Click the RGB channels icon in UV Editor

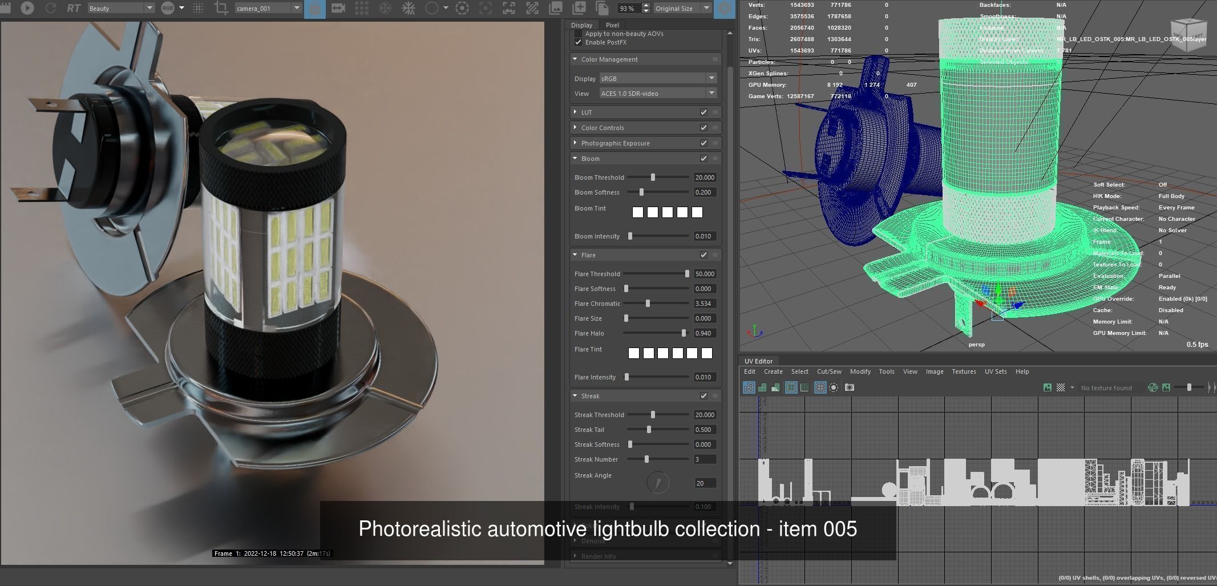[1153, 387]
